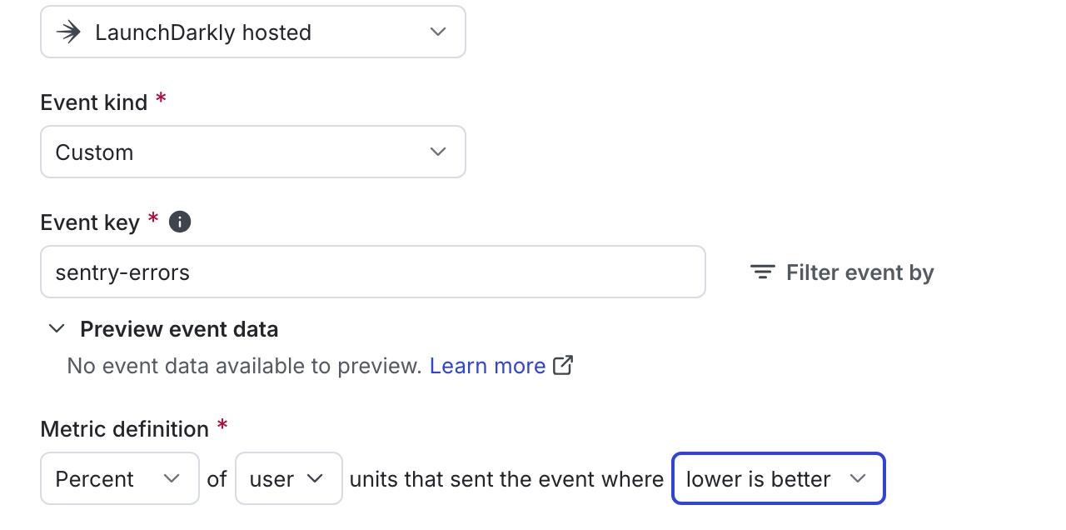Click the Event key field label
Image resolution: width=1066 pixels, height=530 pixels.
(x=90, y=222)
